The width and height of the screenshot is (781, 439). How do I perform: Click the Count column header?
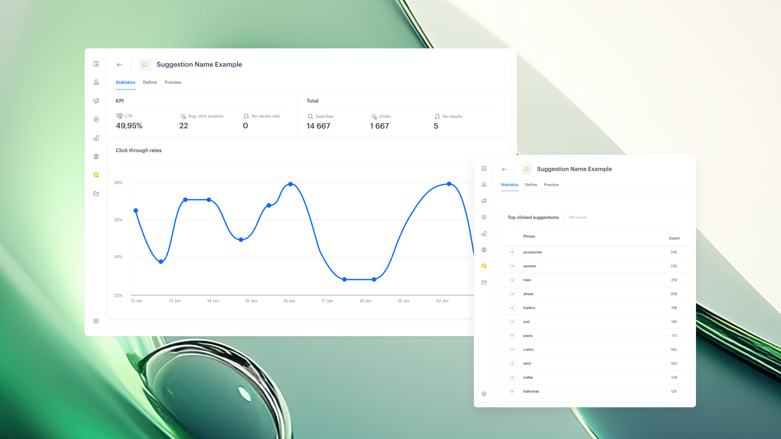(x=674, y=239)
